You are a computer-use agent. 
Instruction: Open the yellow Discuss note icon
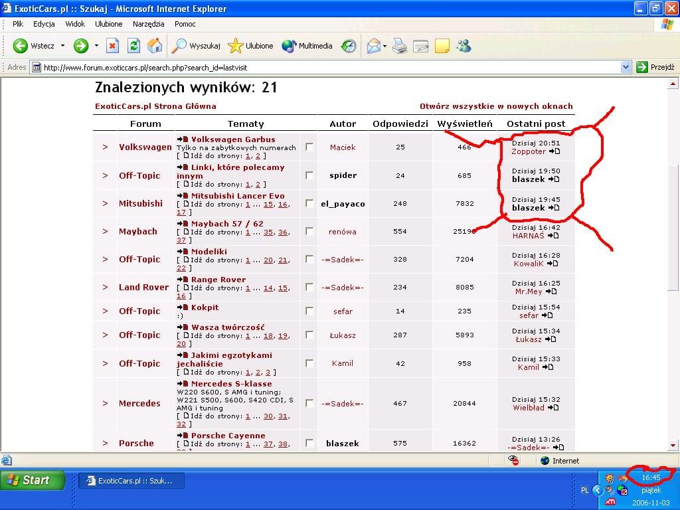tap(442, 46)
